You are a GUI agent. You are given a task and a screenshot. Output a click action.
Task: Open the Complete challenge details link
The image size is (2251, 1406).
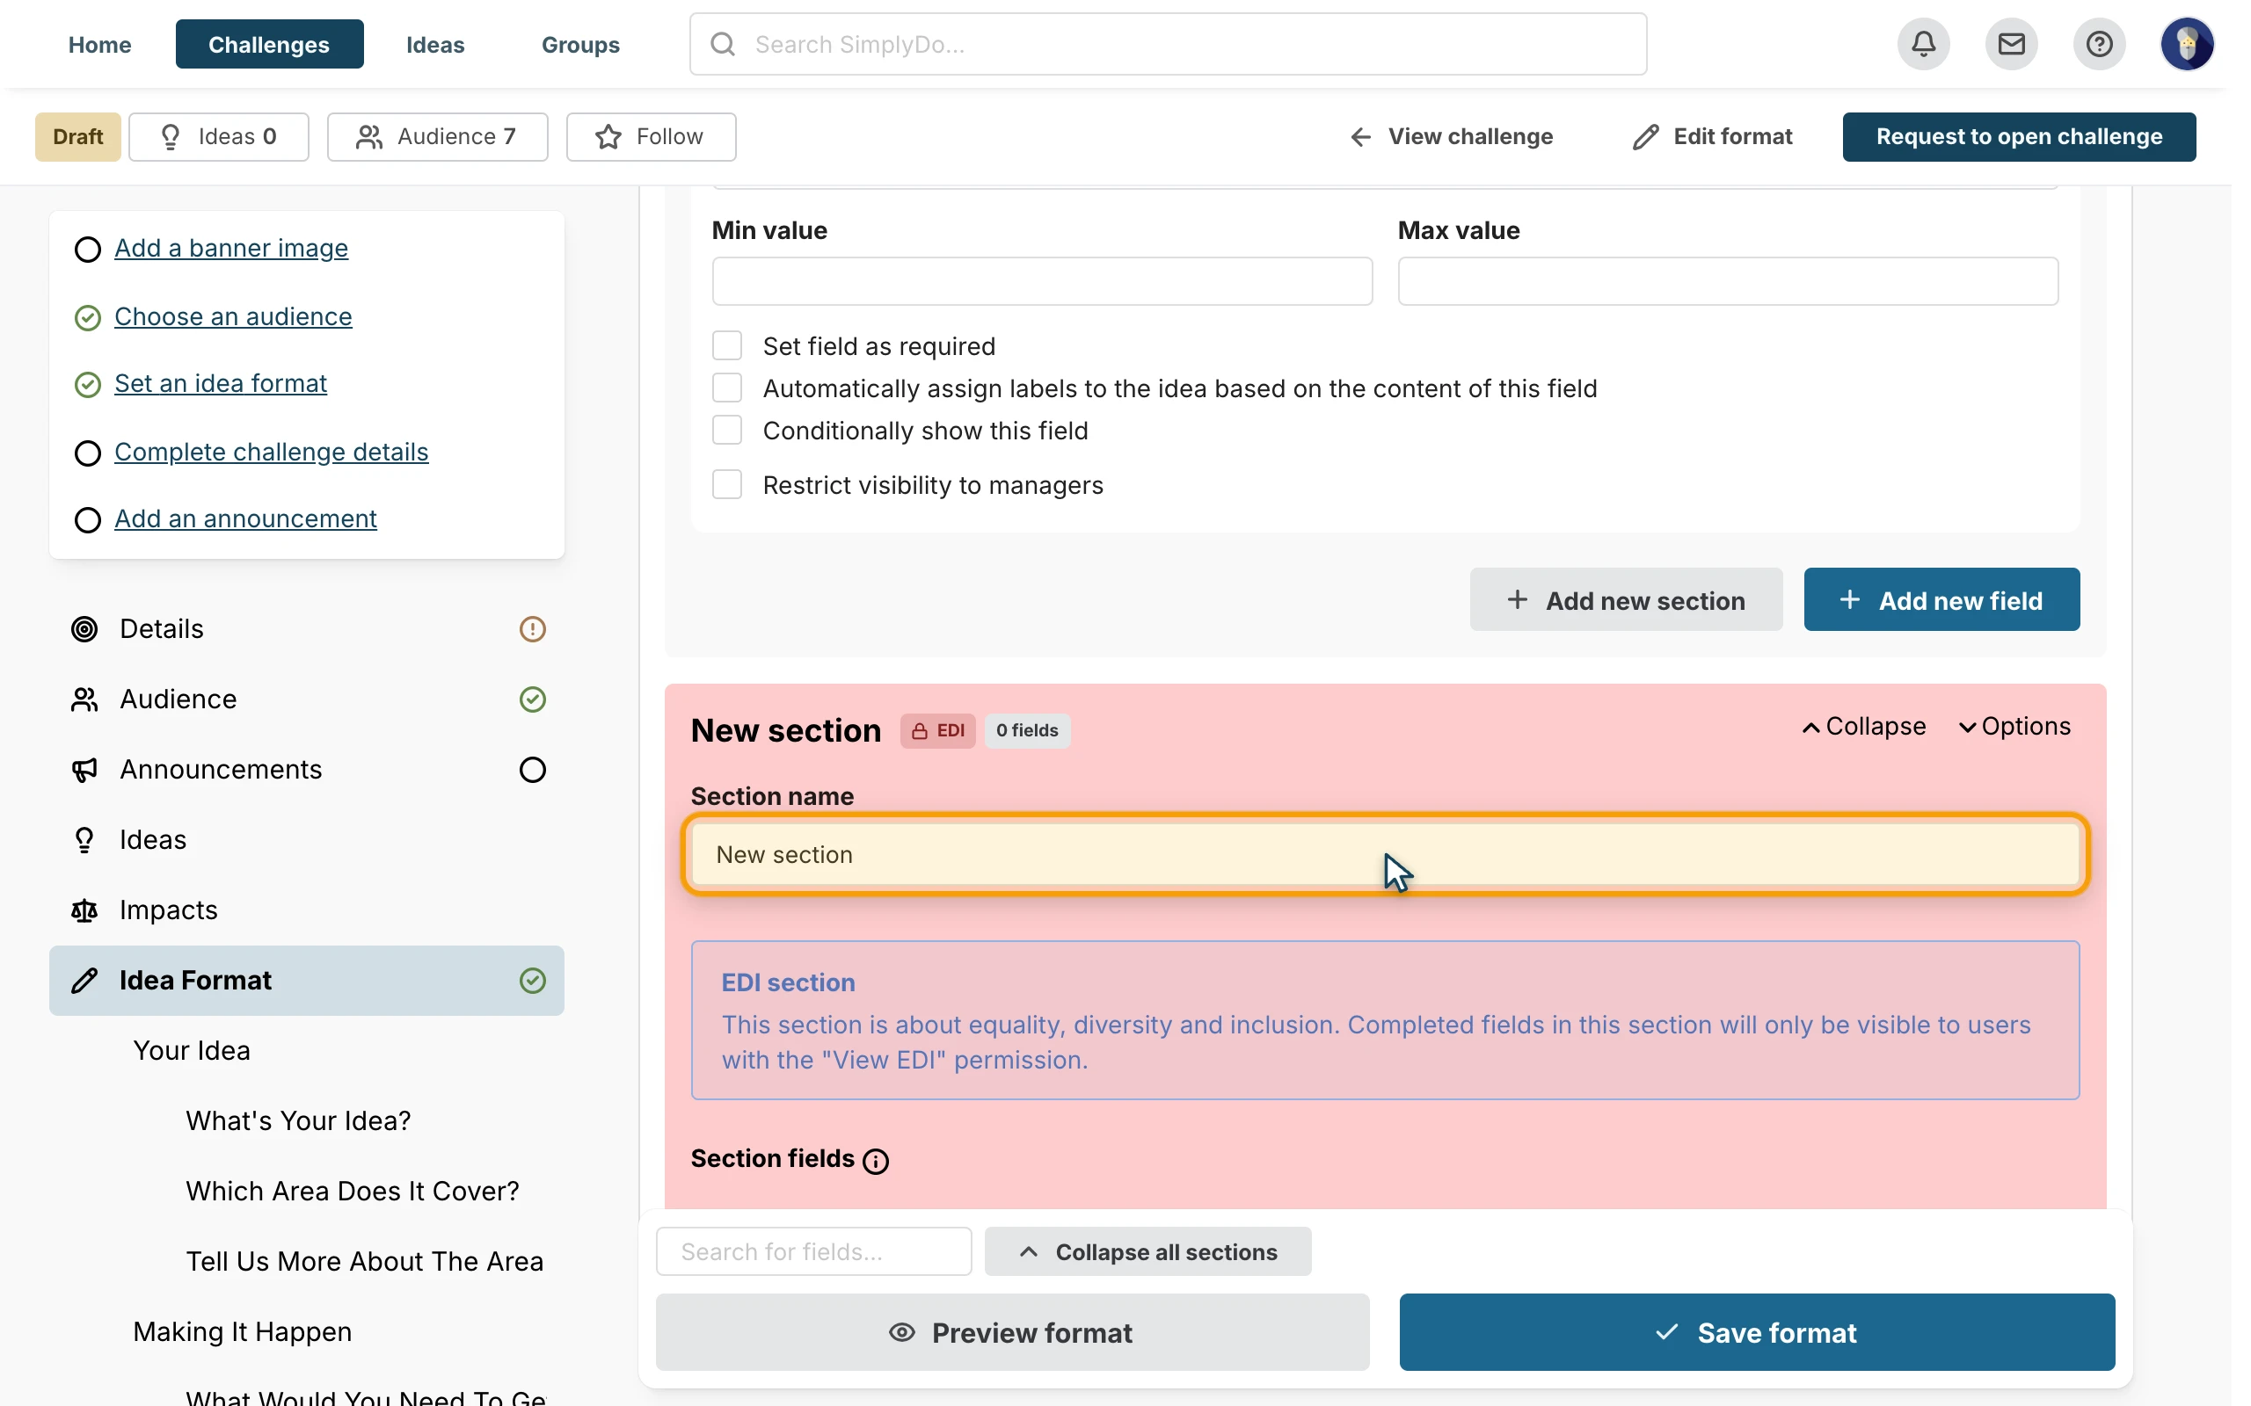point(272,452)
